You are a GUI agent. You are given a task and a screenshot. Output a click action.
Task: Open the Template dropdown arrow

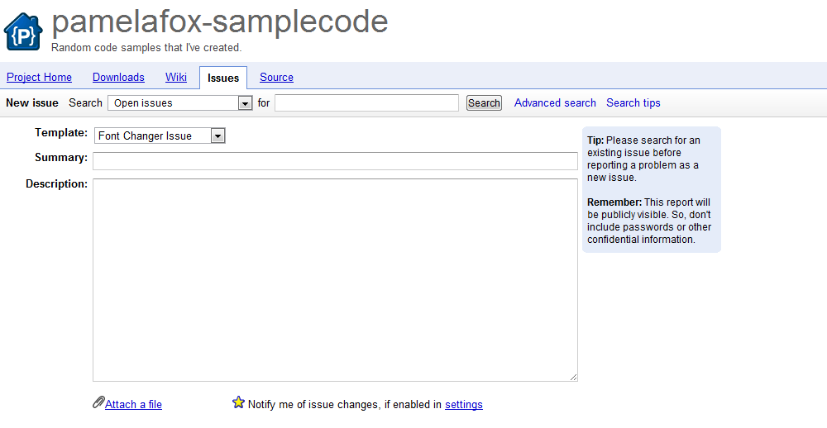coord(218,136)
